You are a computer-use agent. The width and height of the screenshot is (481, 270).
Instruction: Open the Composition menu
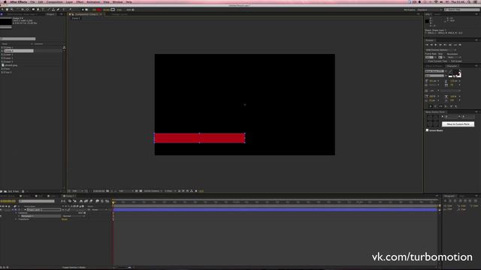pyautogui.click(x=54, y=1)
